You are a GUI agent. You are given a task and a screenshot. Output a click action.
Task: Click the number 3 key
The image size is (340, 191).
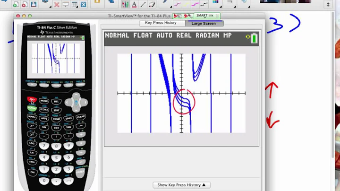point(69,169)
